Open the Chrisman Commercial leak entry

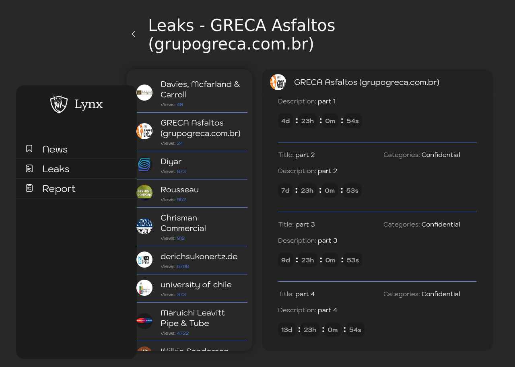click(x=192, y=227)
